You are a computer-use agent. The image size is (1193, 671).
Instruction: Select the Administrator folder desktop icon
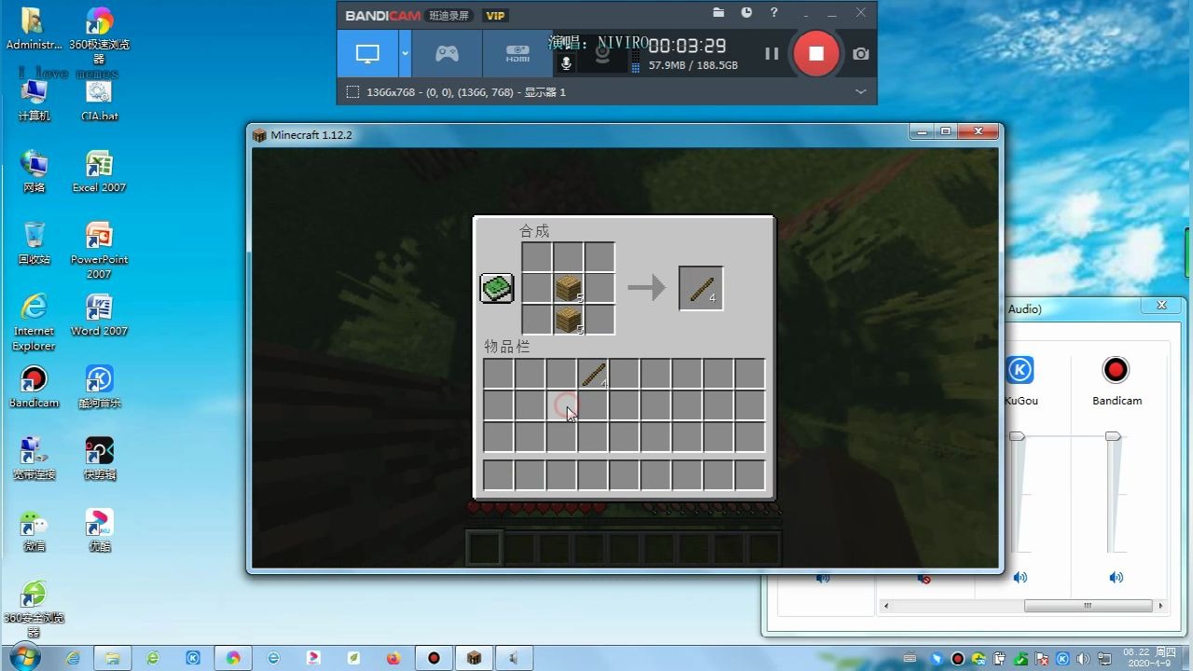tap(34, 28)
